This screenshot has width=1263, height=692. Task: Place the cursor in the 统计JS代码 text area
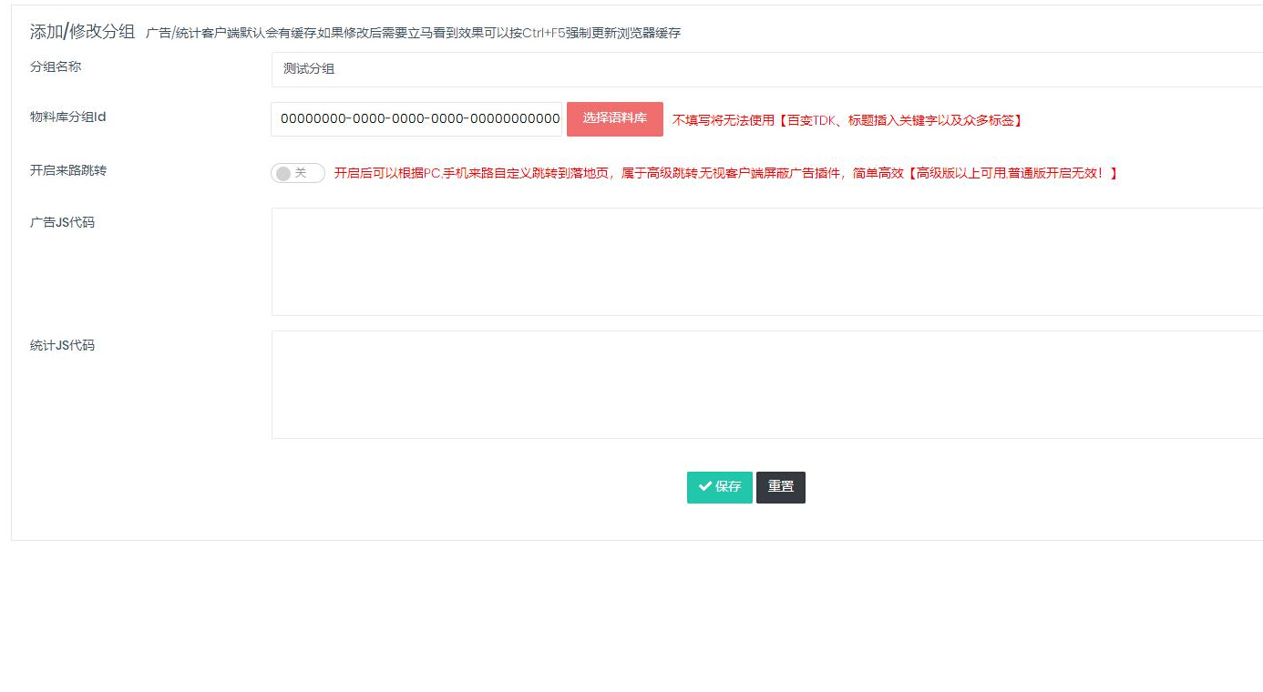coord(765,384)
